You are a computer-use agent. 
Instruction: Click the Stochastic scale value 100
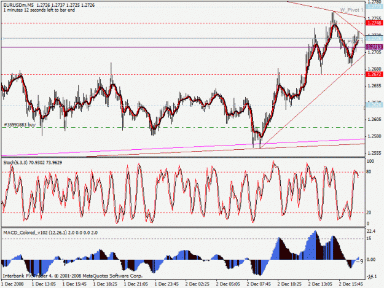(370, 161)
